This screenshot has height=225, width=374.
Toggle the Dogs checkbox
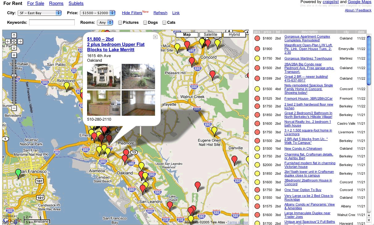145,23
